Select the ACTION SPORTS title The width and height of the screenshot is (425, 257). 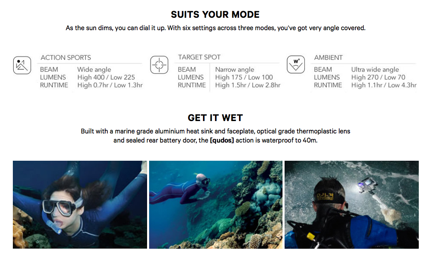pos(66,57)
